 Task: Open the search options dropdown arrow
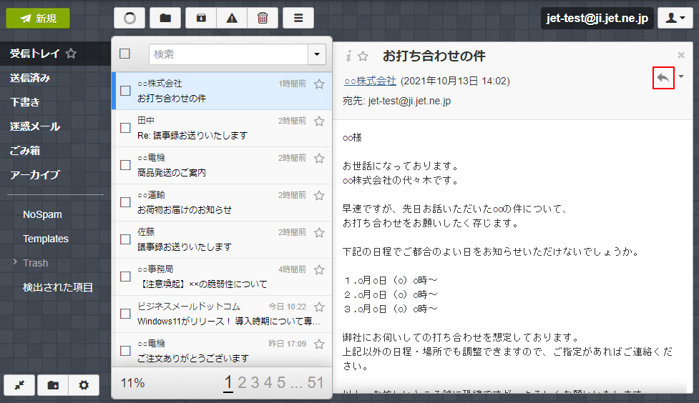tap(317, 54)
